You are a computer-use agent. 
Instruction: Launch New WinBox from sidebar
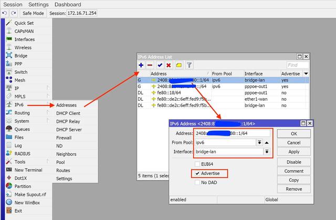[x=28, y=203]
